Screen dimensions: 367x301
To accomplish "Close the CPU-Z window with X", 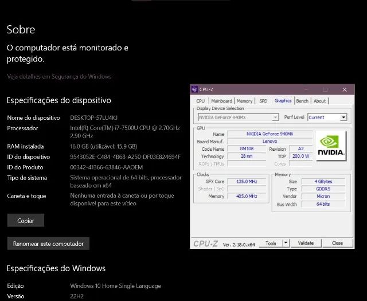I will coord(344,89).
